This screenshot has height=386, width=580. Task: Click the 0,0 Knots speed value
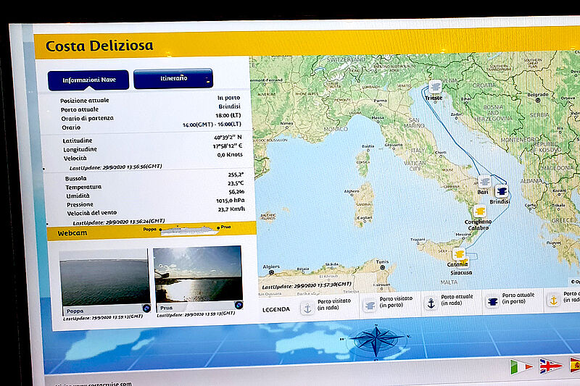coord(230,155)
